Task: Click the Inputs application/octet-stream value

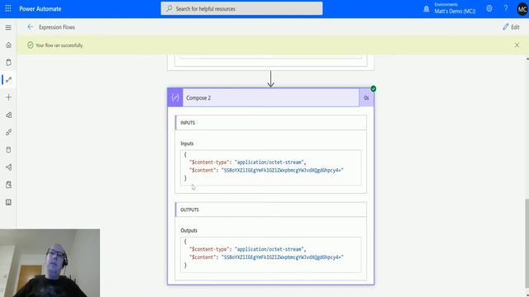Action: click(x=269, y=163)
